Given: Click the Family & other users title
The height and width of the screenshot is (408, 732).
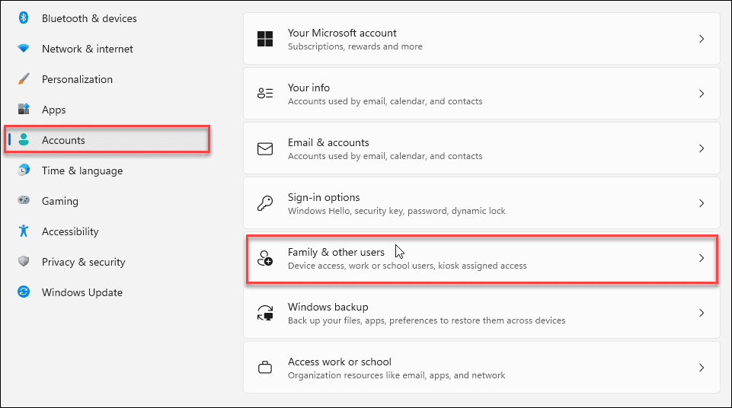Looking at the screenshot, I should 336,252.
